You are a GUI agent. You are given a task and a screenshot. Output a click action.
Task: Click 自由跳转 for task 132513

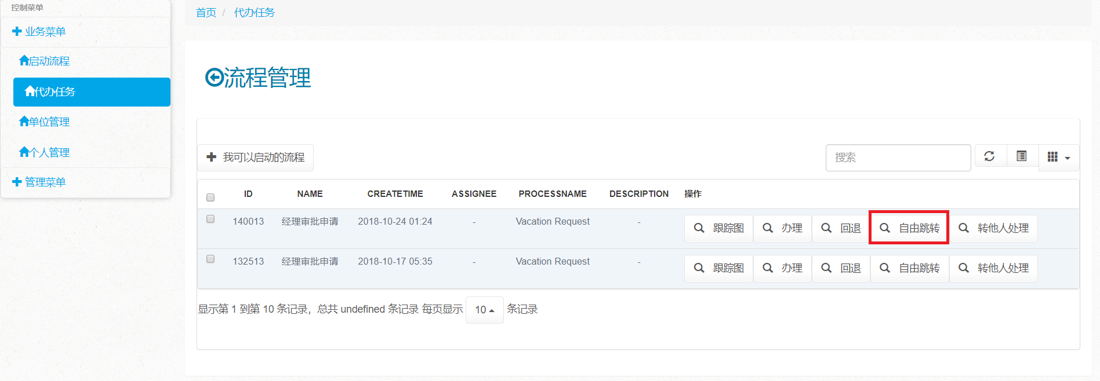(x=909, y=268)
